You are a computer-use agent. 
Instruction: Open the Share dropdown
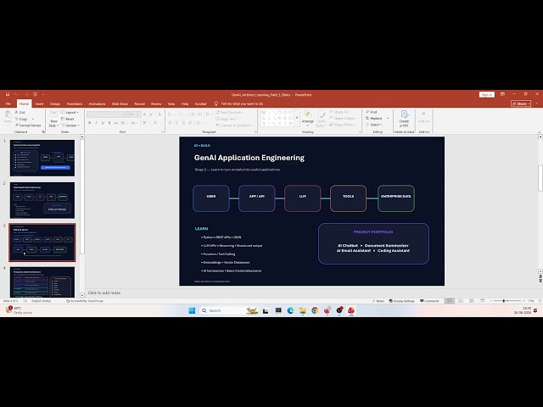coord(521,103)
